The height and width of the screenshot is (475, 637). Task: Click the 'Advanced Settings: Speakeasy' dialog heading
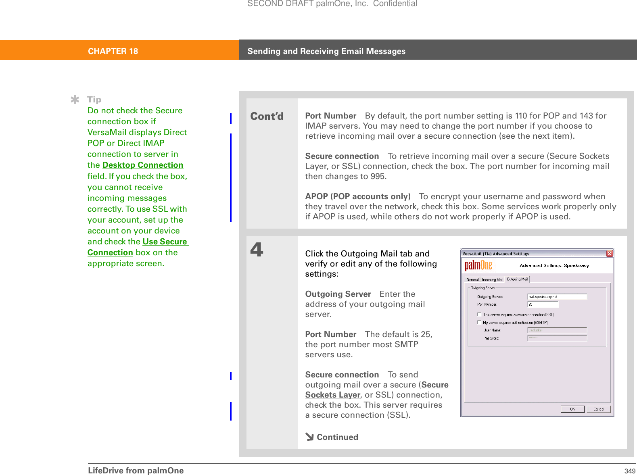pos(554,265)
